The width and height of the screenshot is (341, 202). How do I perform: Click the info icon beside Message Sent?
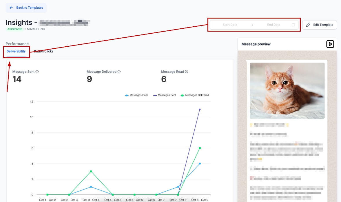pyautogui.click(x=37, y=72)
